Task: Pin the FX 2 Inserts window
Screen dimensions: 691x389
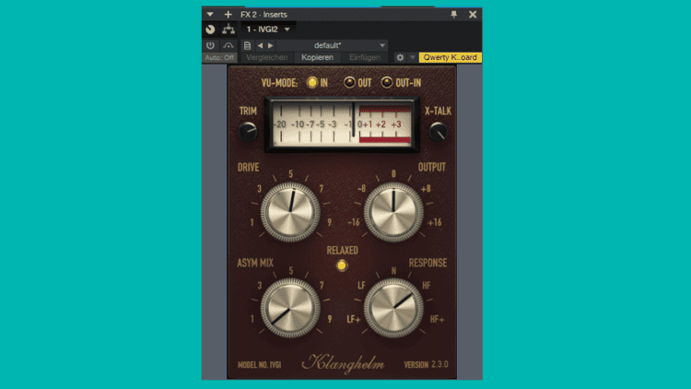Action: [454, 15]
